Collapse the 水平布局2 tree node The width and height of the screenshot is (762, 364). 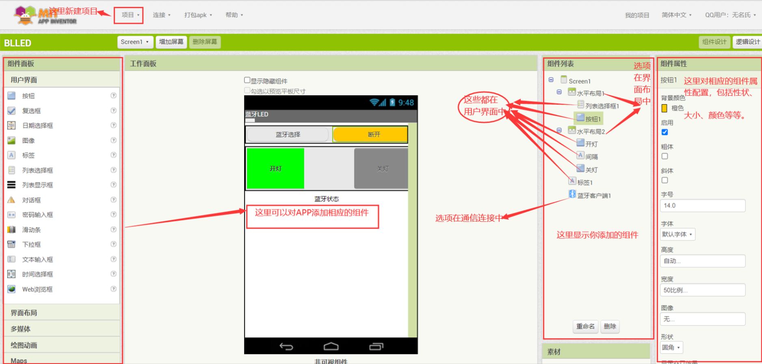pyautogui.click(x=559, y=131)
